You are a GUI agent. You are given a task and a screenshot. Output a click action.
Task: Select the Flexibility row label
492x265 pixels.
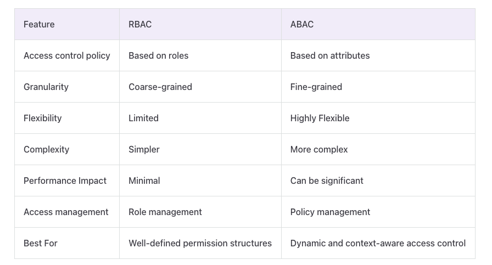[43, 118]
